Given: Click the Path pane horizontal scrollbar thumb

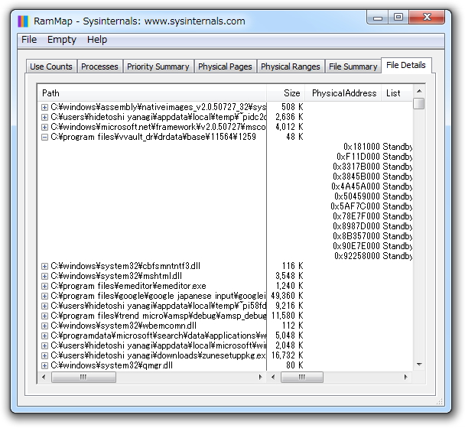Looking at the screenshot, I should click(83, 377).
